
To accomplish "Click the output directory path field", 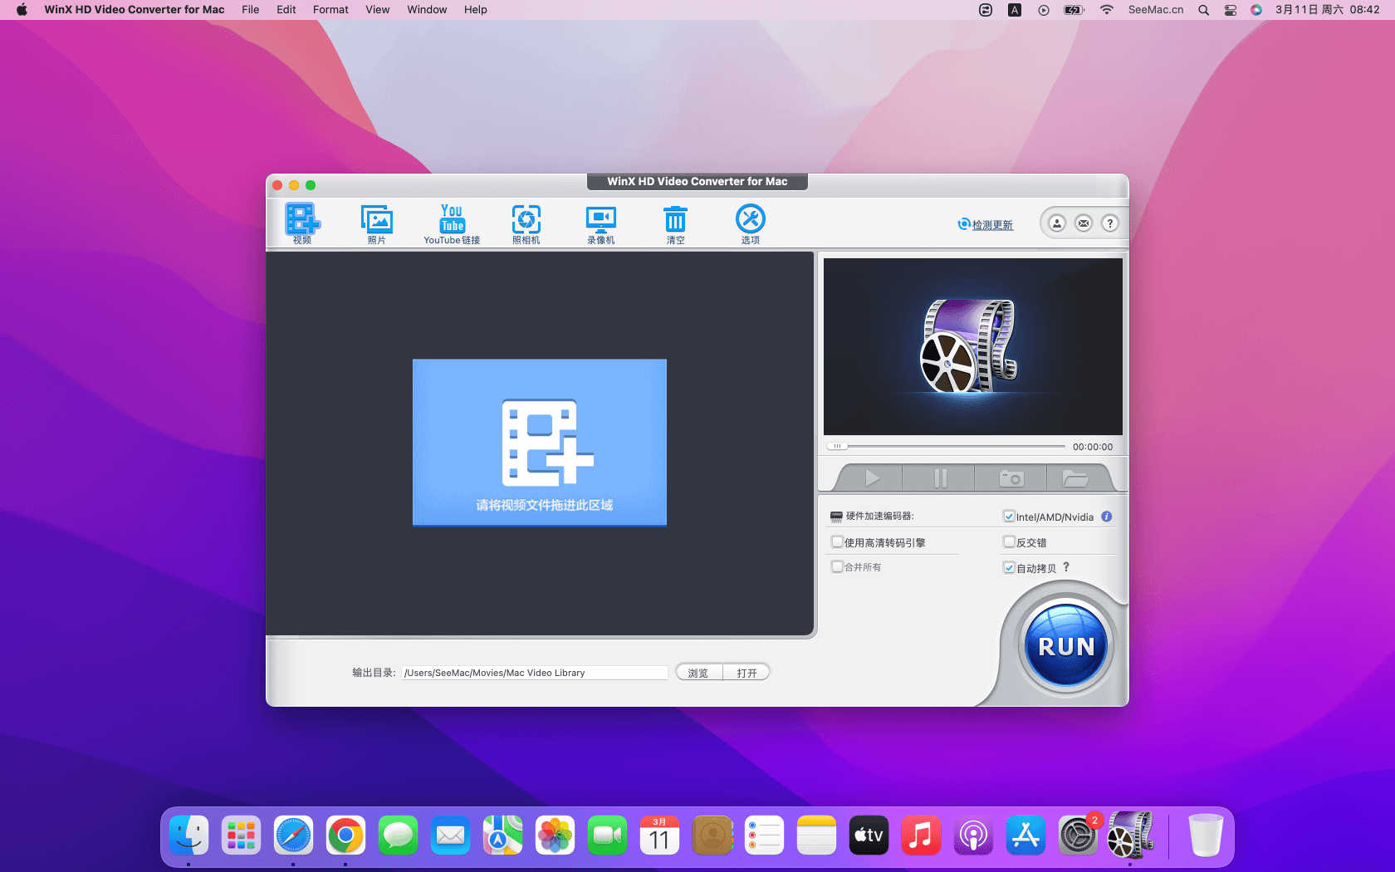I will pyautogui.click(x=534, y=673).
